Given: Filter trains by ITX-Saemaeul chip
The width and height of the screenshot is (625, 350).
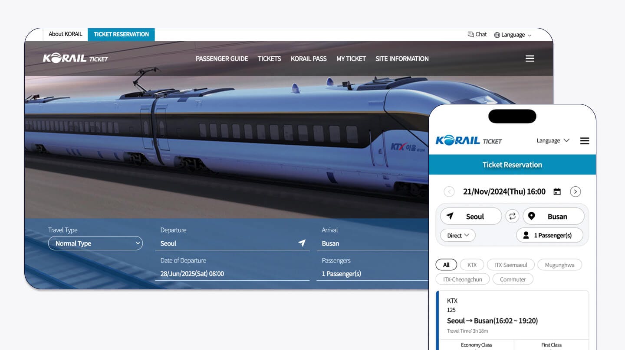Looking at the screenshot, I should (x=510, y=265).
